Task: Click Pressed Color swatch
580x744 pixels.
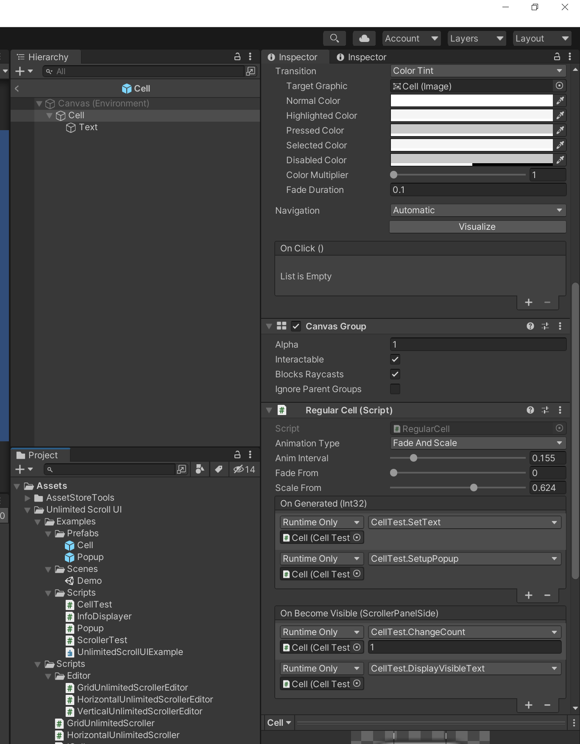Action: (x=471, y=131)
